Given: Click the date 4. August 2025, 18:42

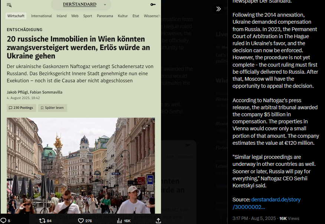Looking at the screenshot, I should (23, 98).
